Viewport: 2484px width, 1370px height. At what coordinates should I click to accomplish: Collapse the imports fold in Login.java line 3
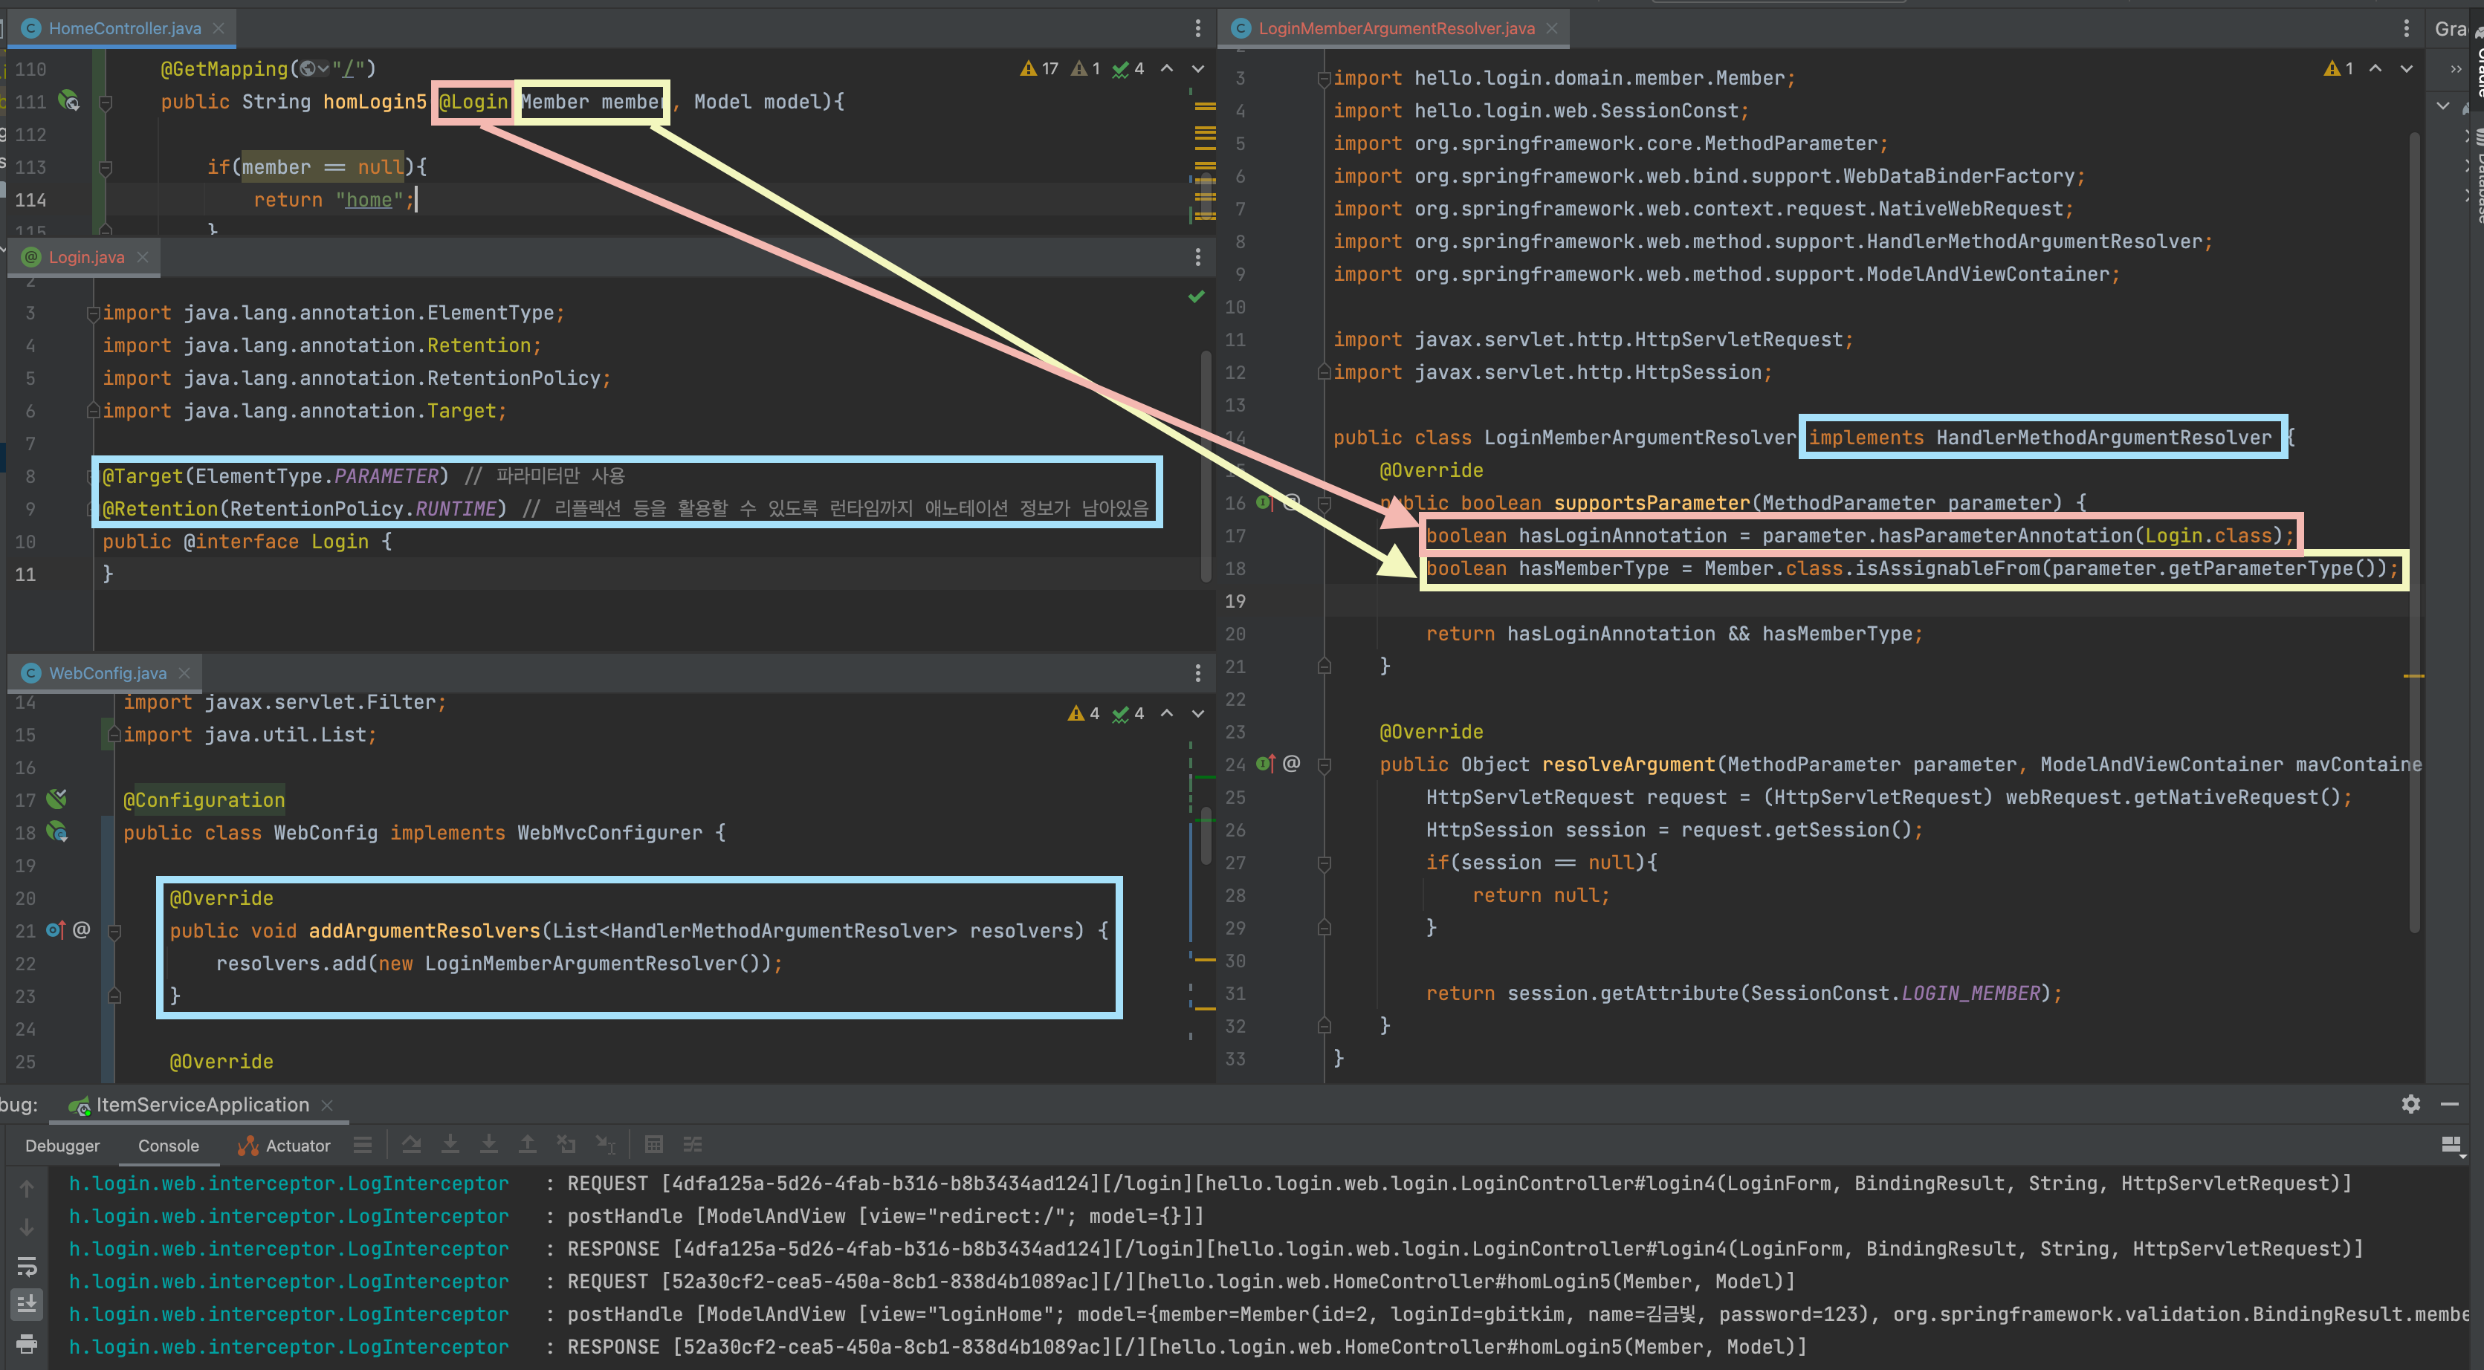[x=94, y=314]
